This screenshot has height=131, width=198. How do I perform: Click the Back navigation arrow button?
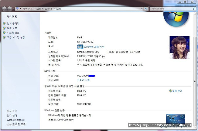pyautogui.click(x=4, y=9)
